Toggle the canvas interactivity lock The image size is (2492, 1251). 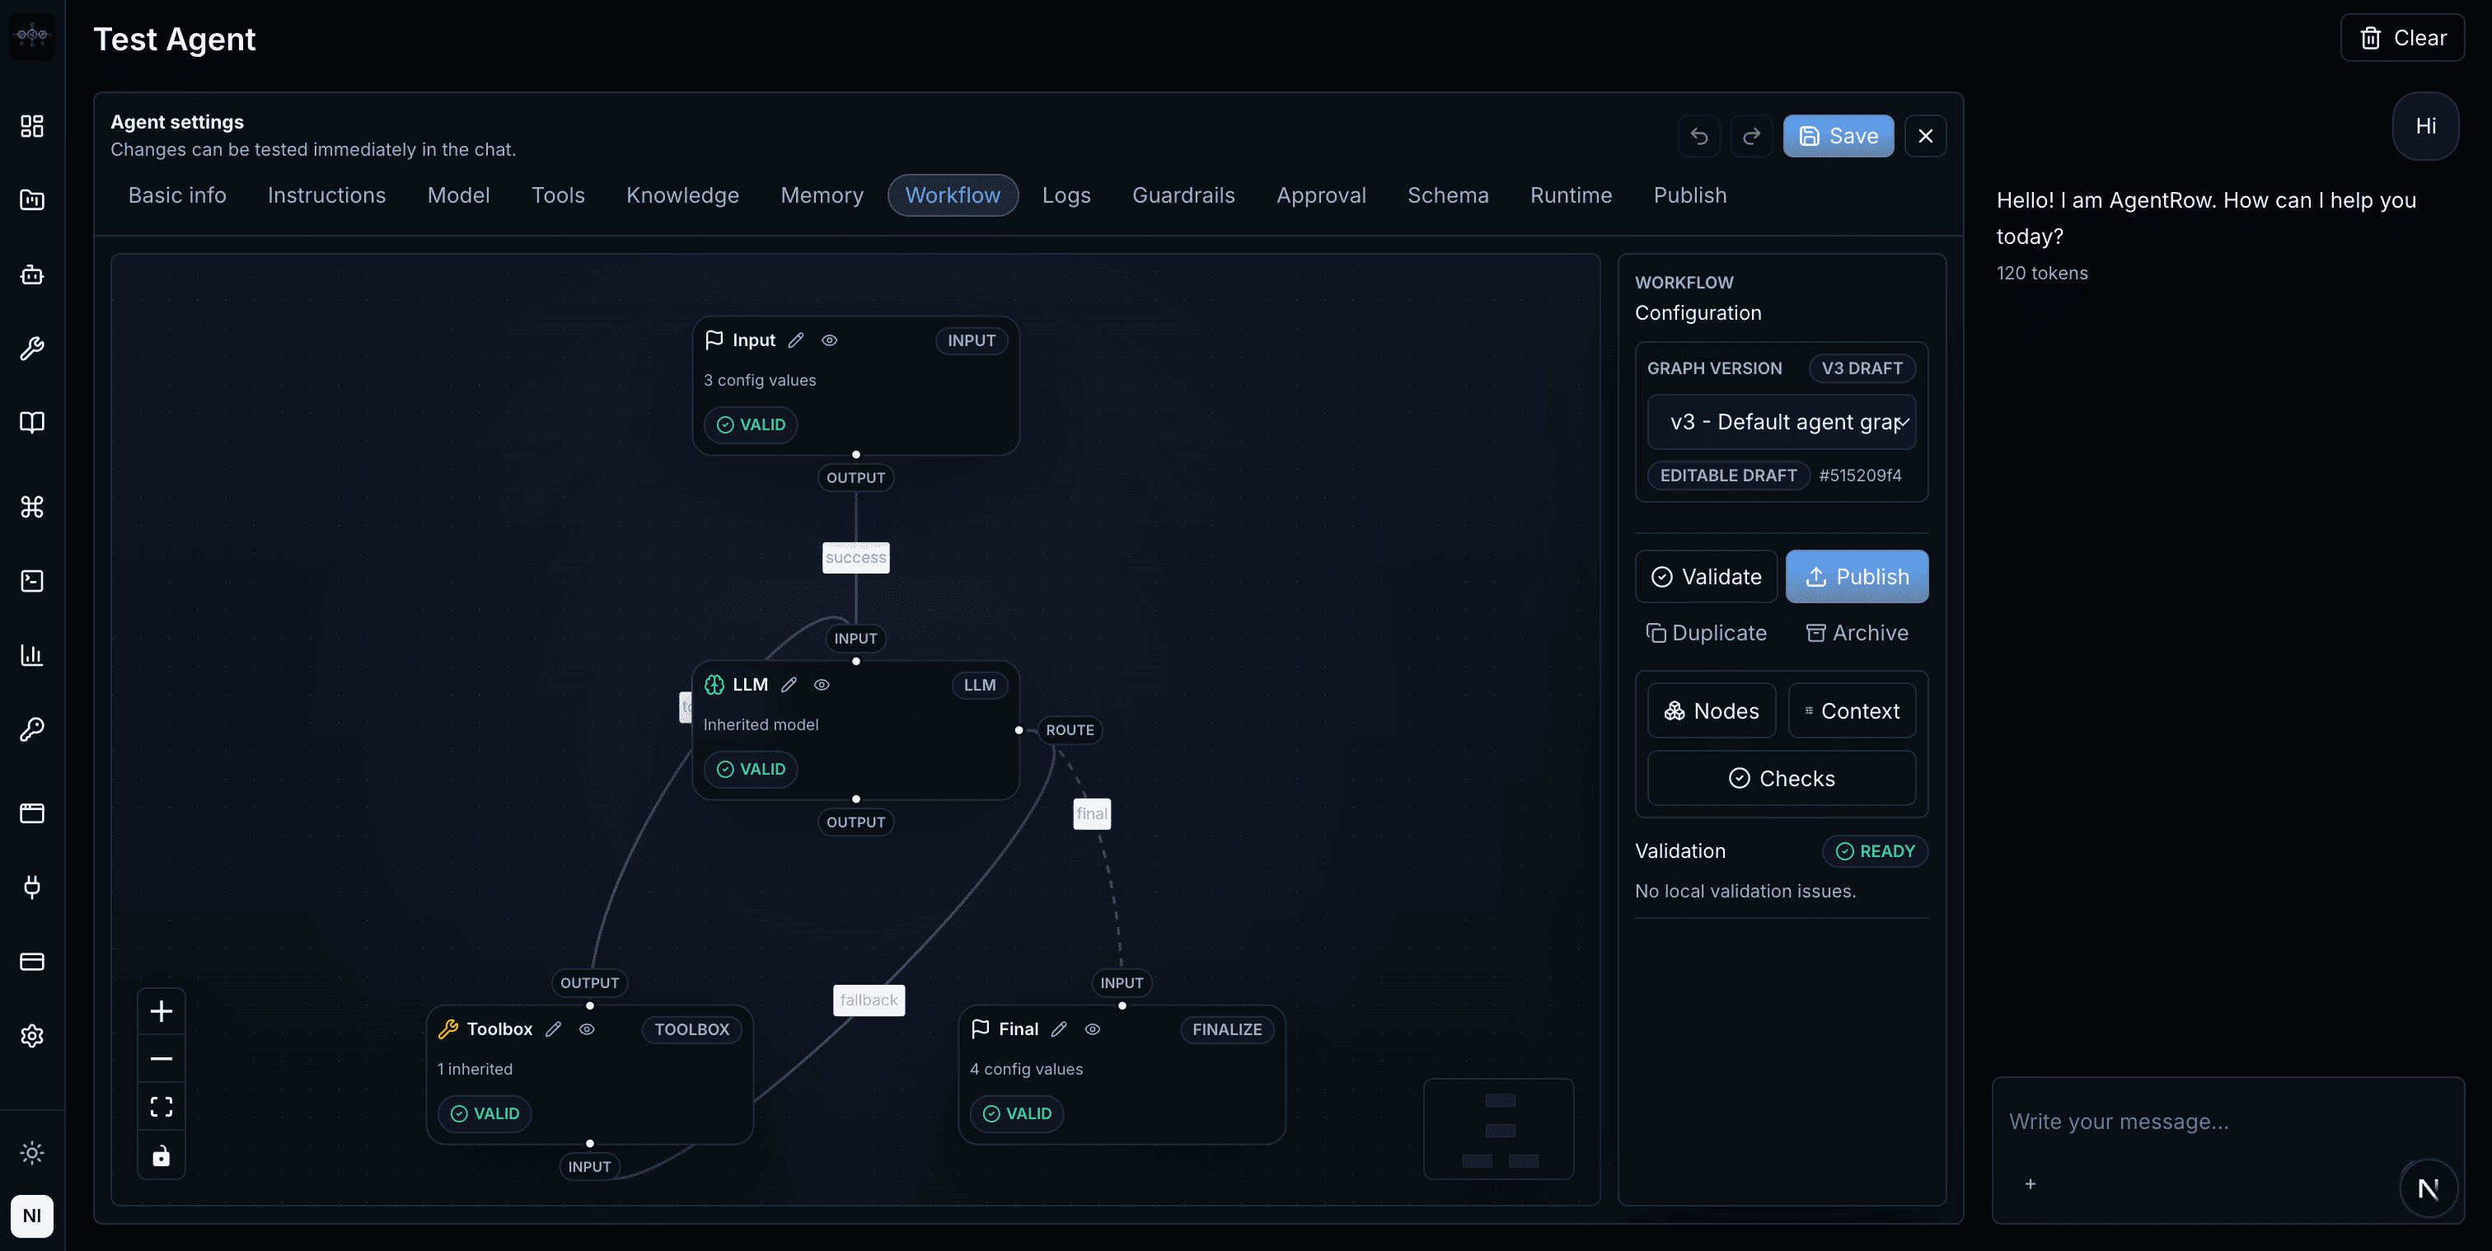tap(162, 1155)
